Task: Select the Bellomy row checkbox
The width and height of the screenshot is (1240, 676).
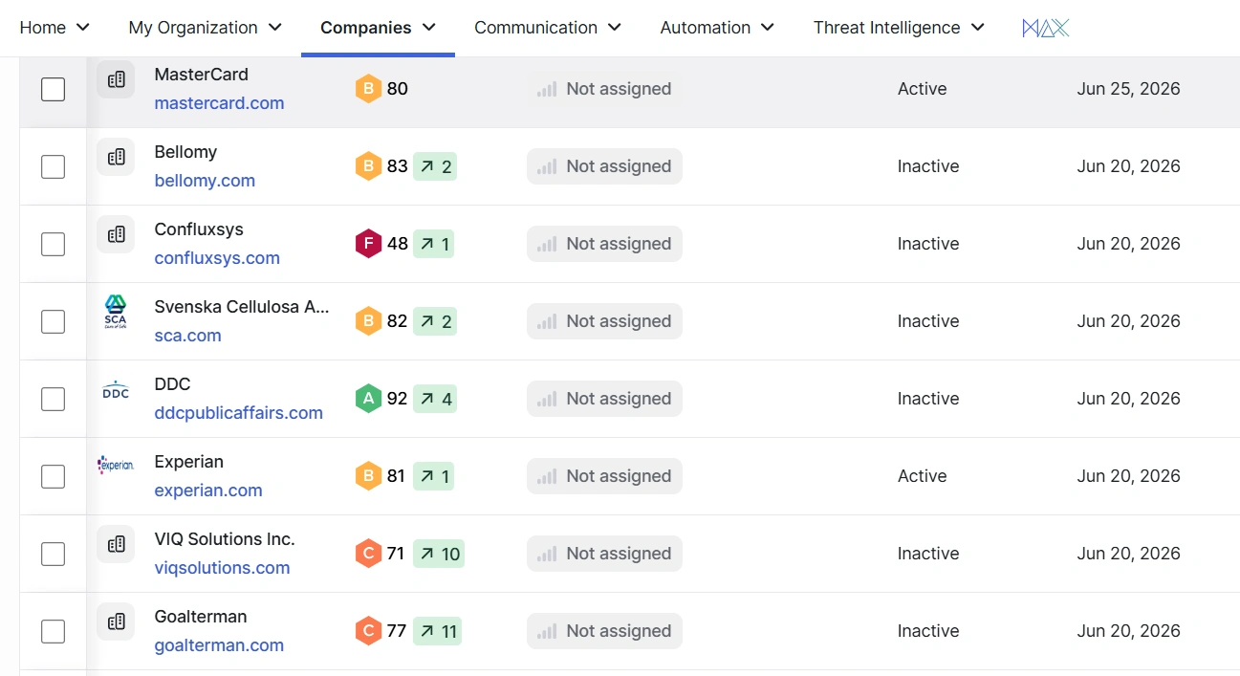Action: tap(54, 166)
